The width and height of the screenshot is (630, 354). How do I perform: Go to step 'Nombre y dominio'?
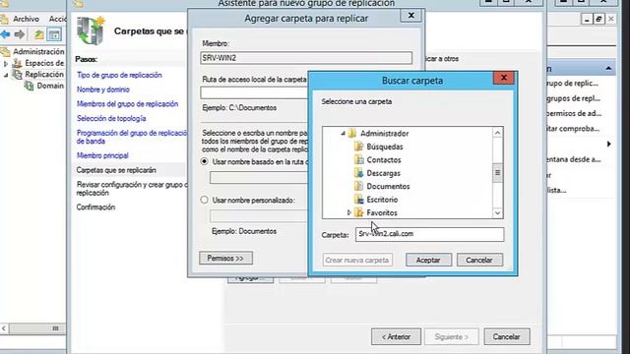(103, 89)
